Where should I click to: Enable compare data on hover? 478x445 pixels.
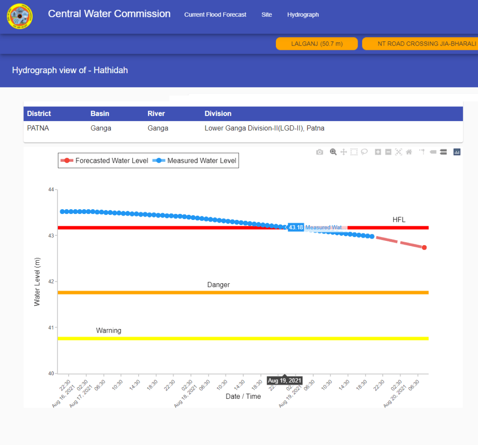point(443,152)
